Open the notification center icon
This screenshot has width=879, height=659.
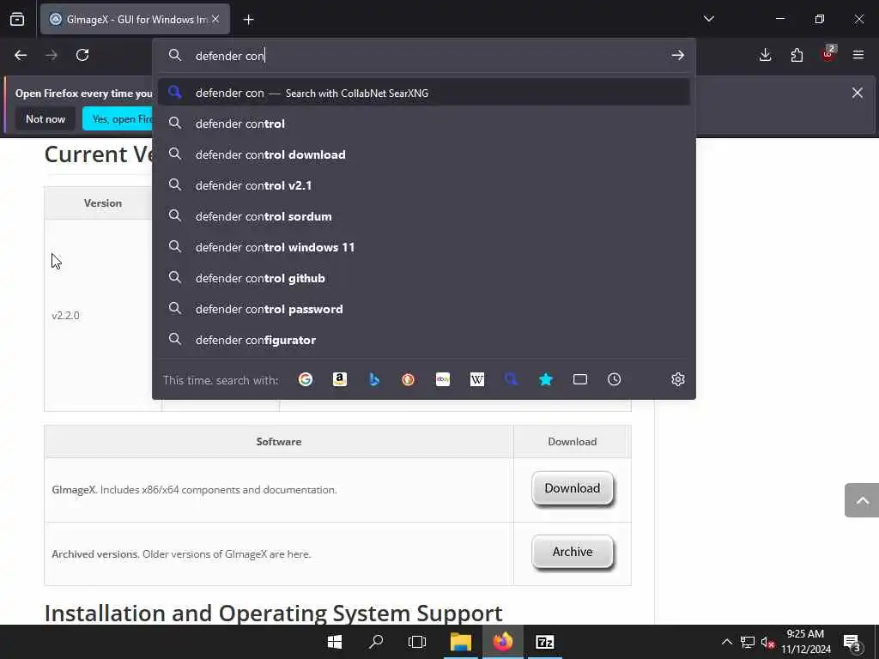tap(852, 643)
